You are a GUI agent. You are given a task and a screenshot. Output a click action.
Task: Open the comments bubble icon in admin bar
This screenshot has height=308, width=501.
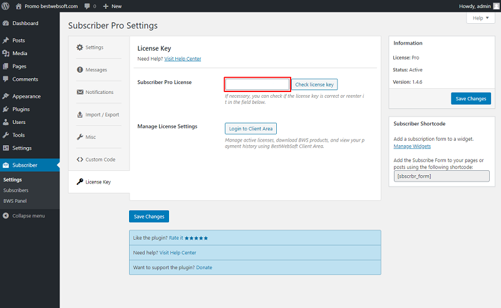tap(87, 6)
